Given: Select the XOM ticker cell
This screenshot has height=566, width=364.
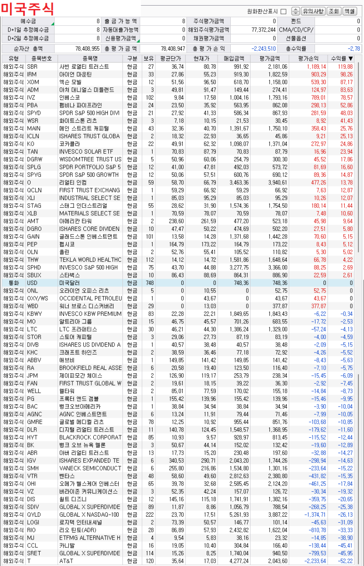Looking at the screenshot, I should (42, 82).
